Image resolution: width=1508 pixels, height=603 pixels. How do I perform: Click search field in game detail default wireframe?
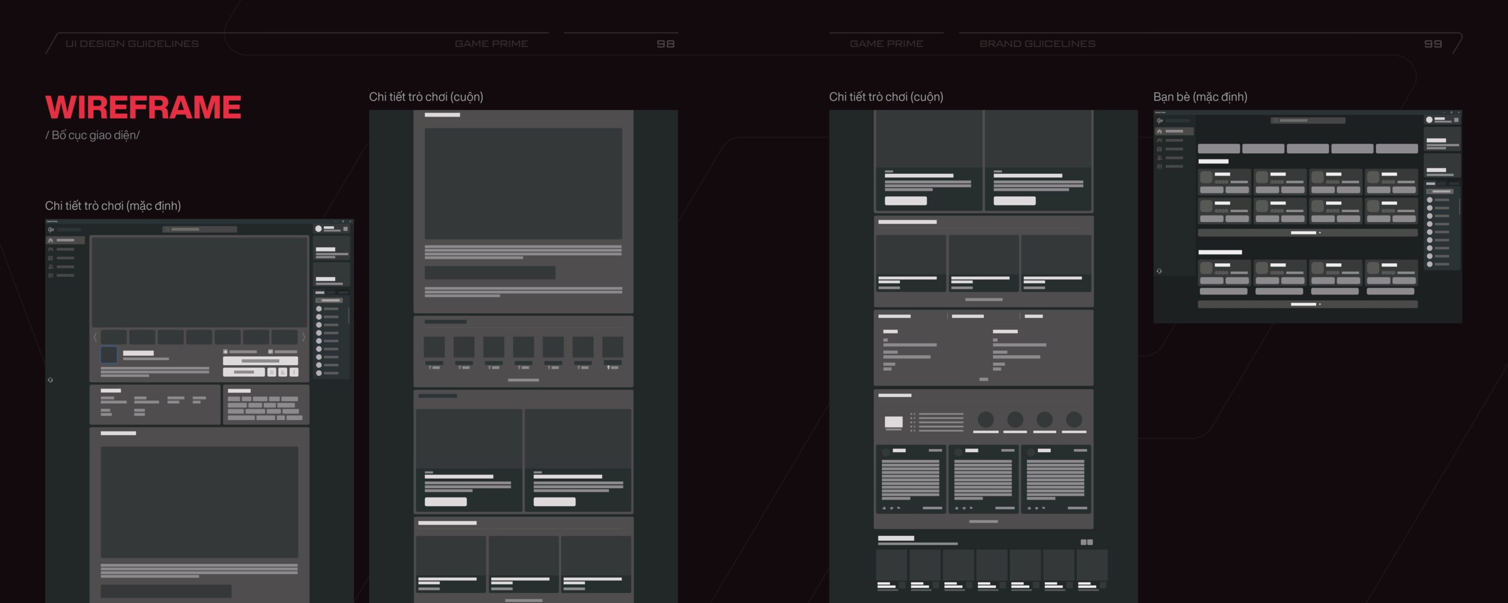pyautogui.click(x=200, y=229)
